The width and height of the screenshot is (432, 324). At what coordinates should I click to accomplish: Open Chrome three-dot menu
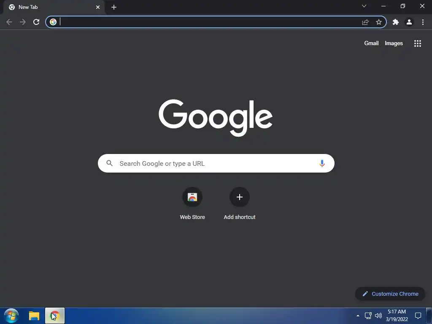coord(423,22)
